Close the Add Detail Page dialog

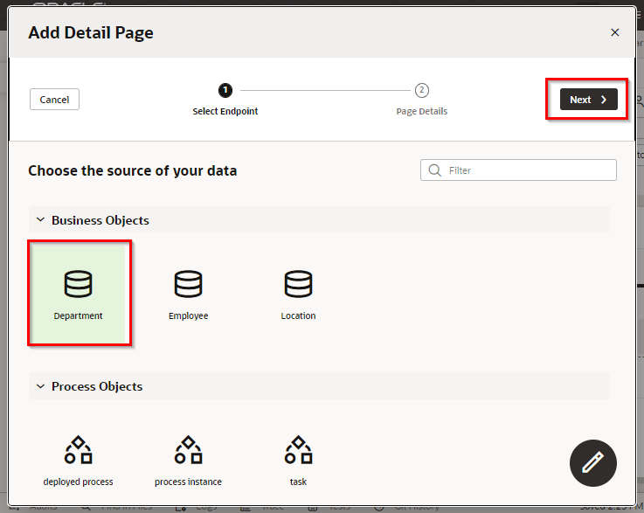click(x=614, y=32)
